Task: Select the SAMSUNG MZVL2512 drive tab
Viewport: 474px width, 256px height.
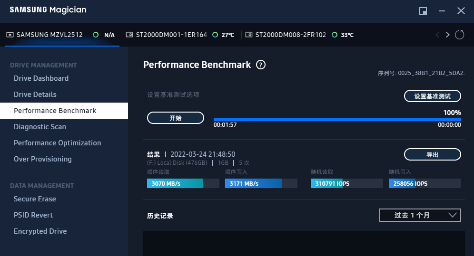Action: pos(49,35)
